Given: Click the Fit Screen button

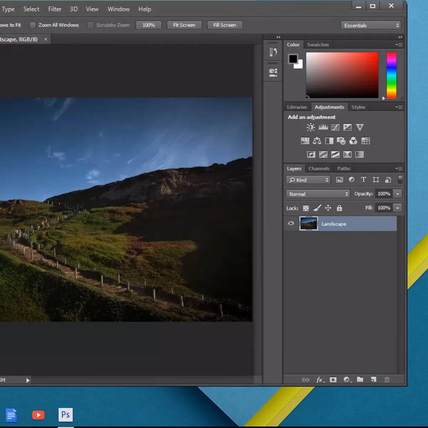Looking at the screenshot, I should point(184,25).
